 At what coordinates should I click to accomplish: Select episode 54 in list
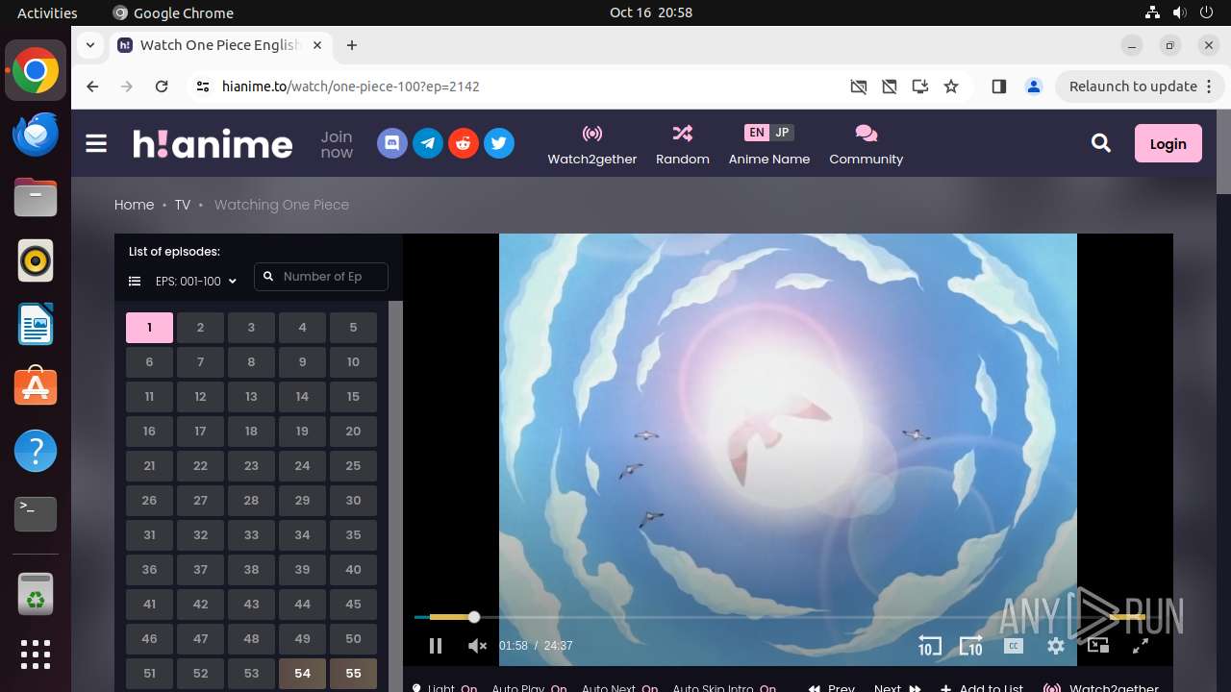[x=302, y=674]
